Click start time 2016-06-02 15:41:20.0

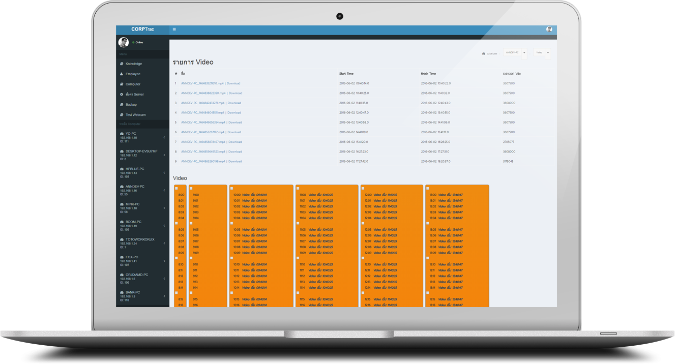click(x=354, y=142)
